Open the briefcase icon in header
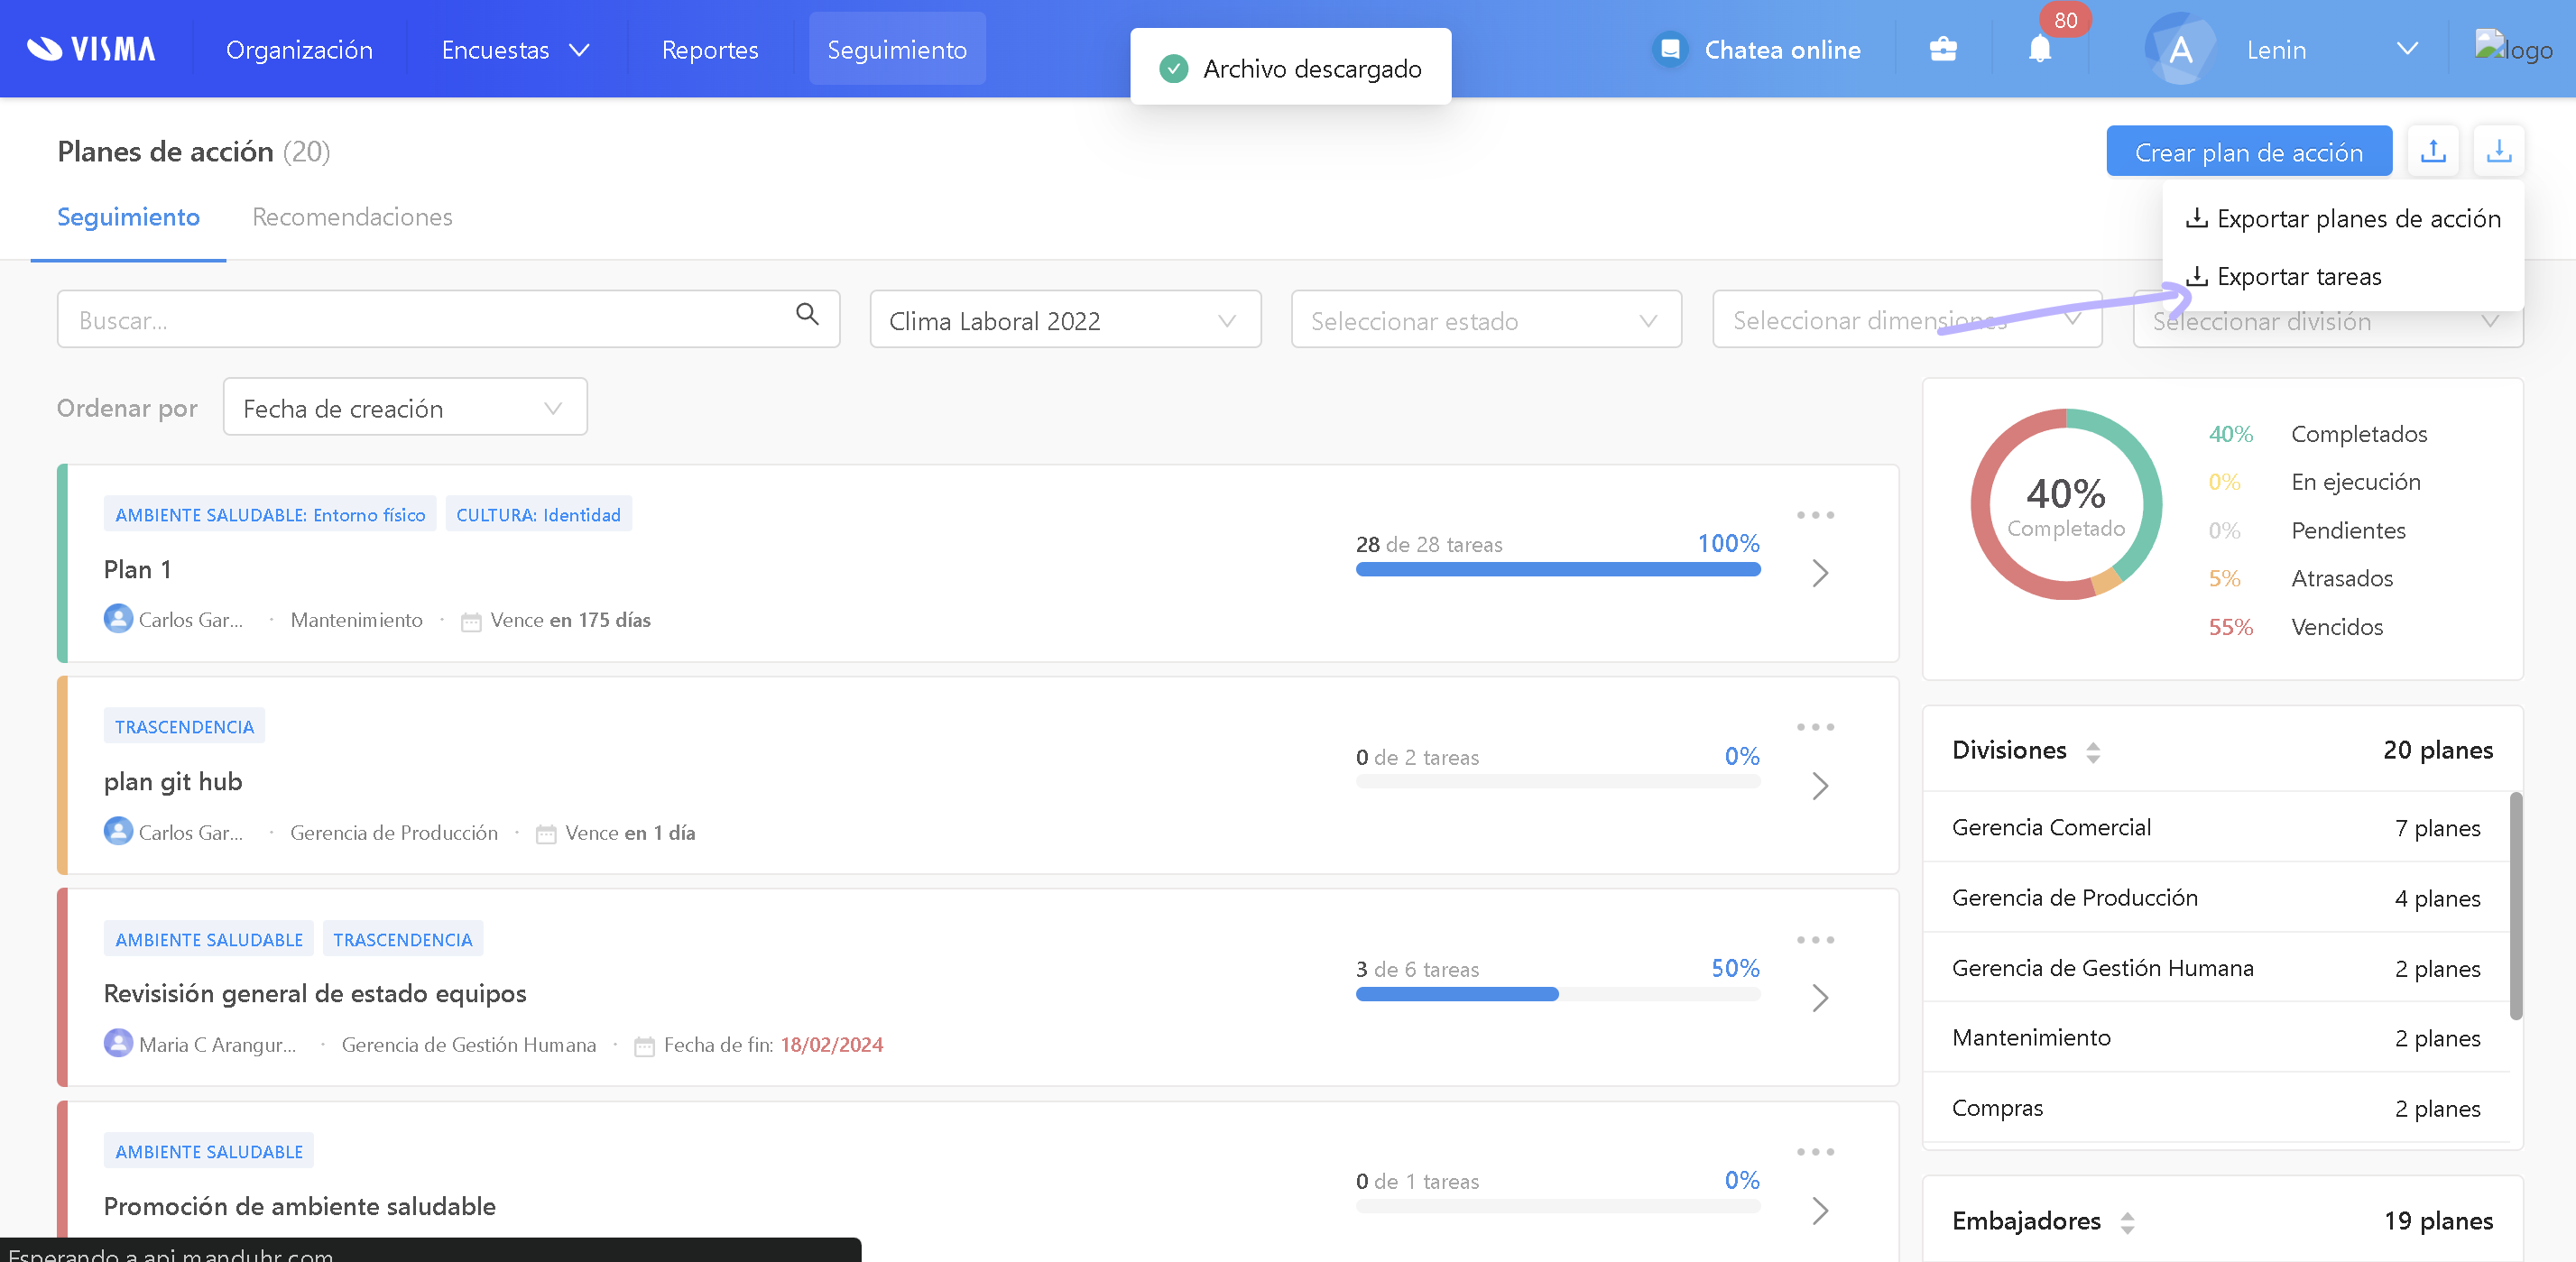 click(1942, 49)
